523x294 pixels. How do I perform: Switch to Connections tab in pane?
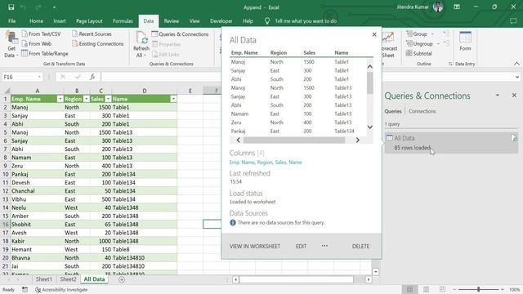[x=422, y=111]
